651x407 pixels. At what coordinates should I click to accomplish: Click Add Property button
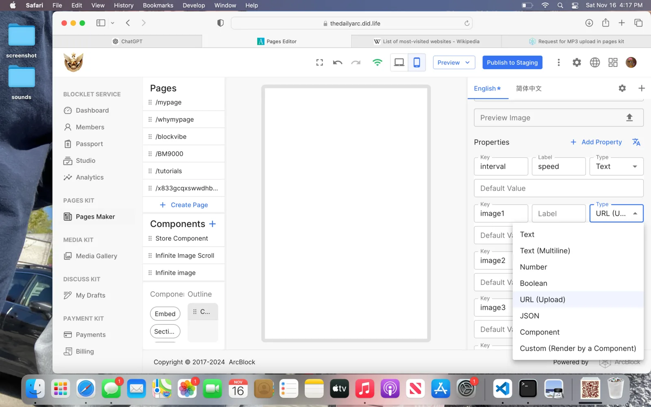596,142
